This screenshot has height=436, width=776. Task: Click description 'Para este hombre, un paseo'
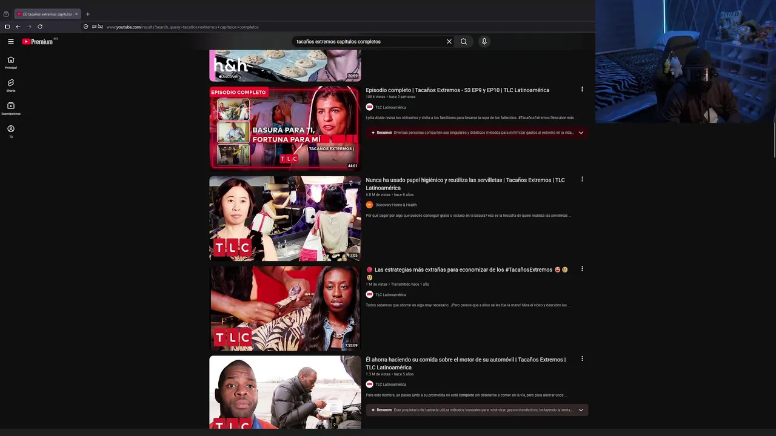[x=466, y=395]
